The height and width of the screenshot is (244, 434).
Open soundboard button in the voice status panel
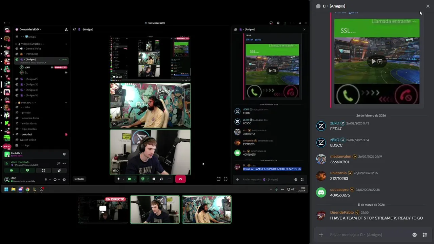59,170
